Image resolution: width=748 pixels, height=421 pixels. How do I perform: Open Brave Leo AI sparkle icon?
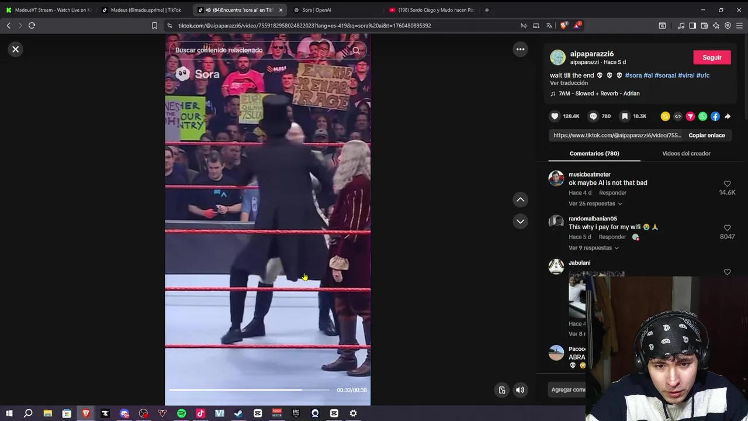click(x=716, y=26)
